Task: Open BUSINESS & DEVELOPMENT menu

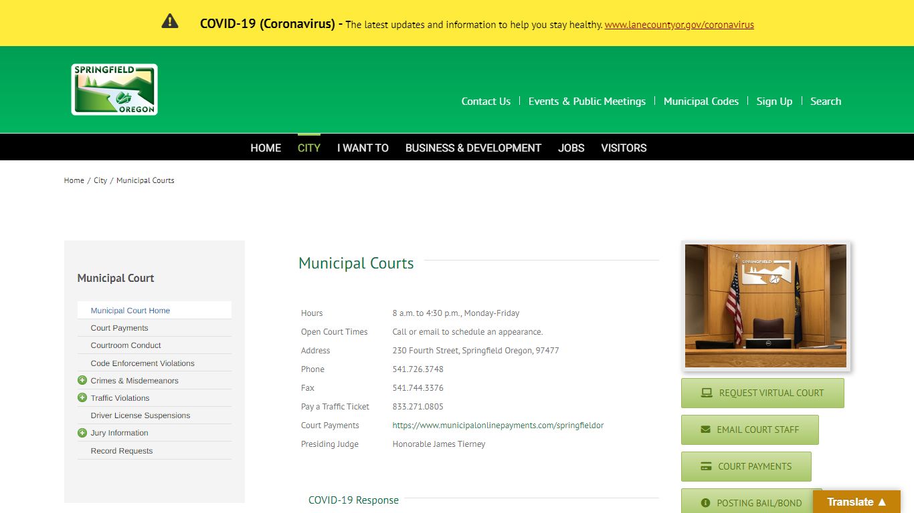Action: tap(473, 148)
